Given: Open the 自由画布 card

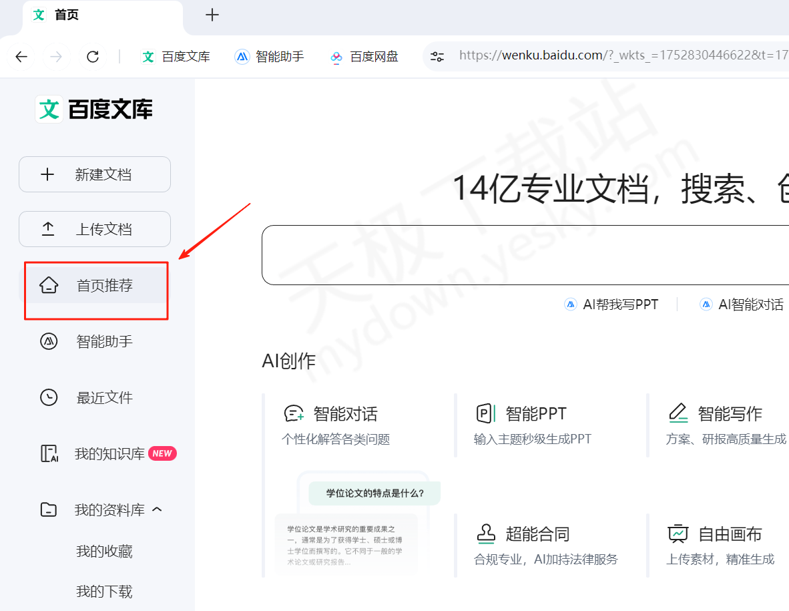Looking at the screenshot, I should coord(718,546).
